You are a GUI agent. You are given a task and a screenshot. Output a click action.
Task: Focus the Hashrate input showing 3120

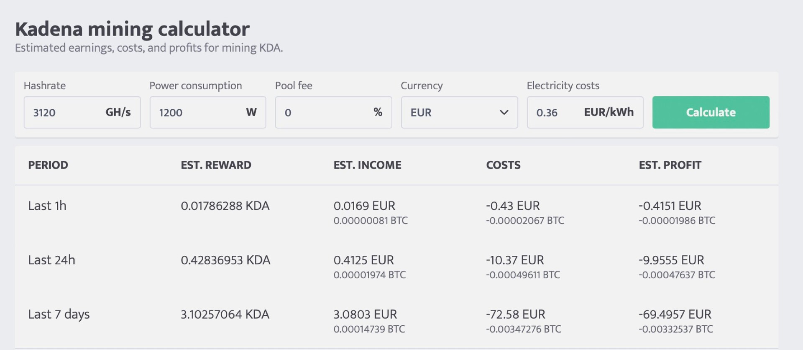pyautogui.click(x=63, y=113)
